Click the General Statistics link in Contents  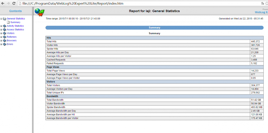pos(16,19)
